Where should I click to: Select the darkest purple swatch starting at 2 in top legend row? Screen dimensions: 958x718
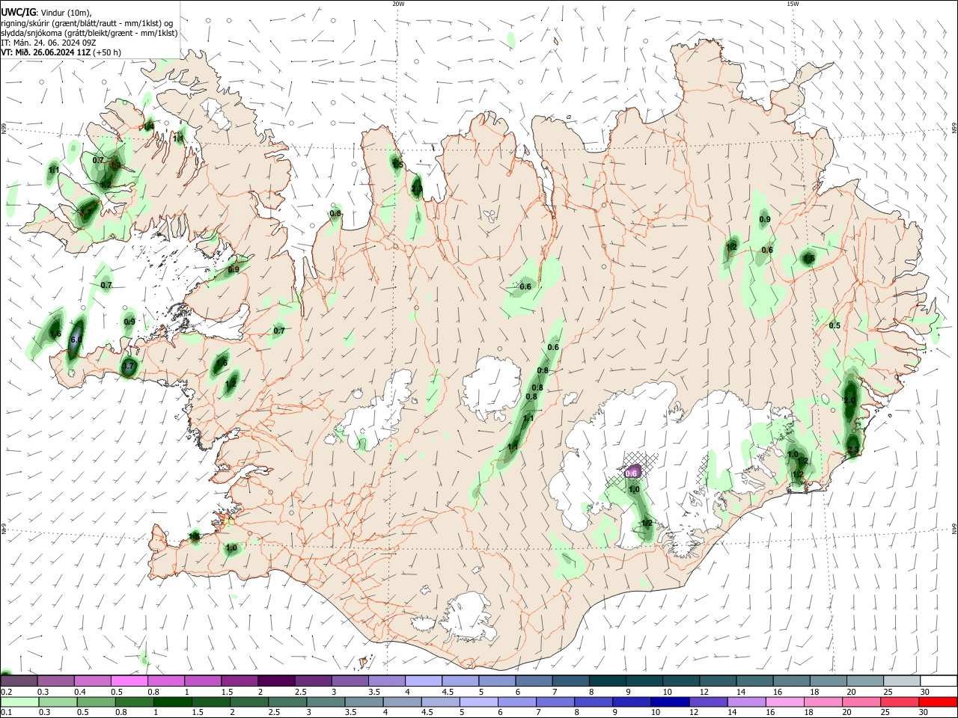pyautogui.click(x=276, y=681)
